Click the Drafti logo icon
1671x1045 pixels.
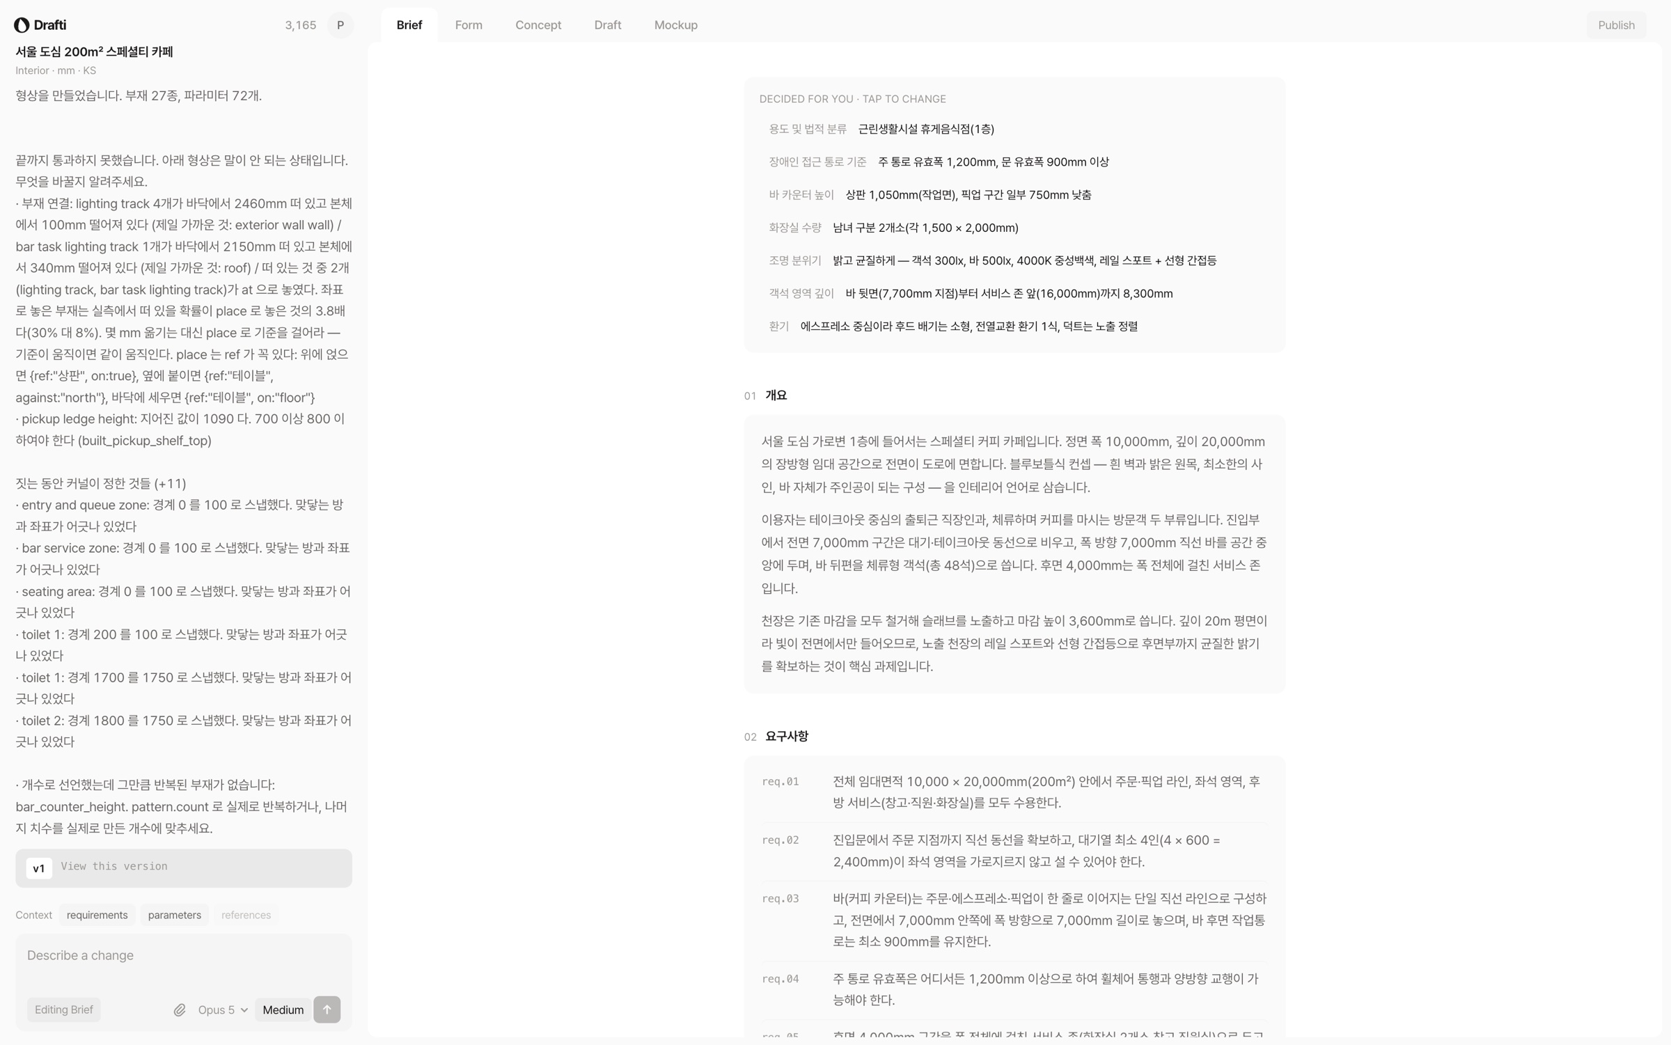click(x=22, y=25)
